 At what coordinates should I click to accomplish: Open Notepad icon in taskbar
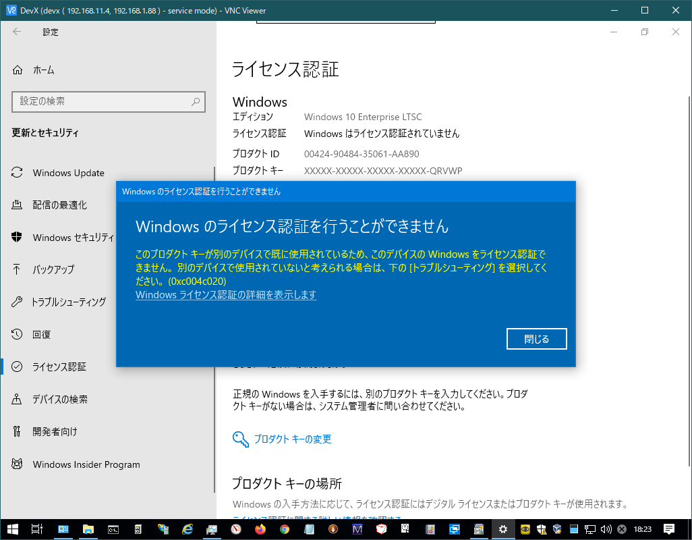pyautogui.click(x=309, y=529)
